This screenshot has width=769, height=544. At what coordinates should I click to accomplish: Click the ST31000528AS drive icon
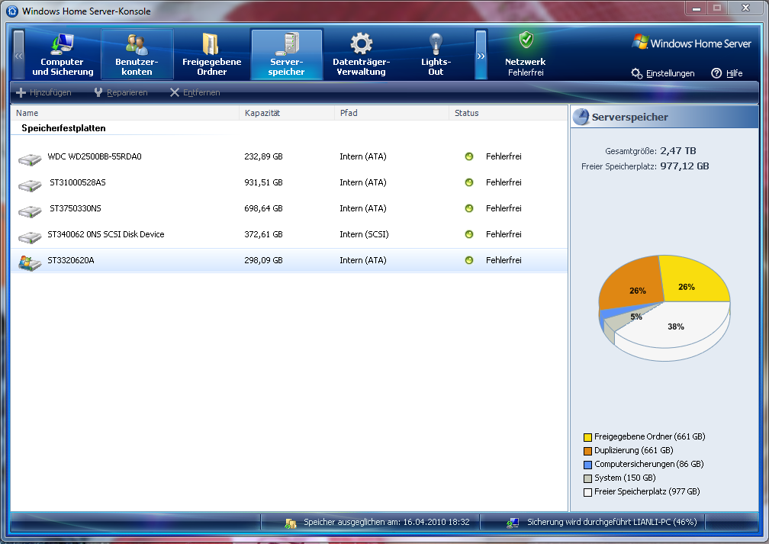pyautogui.click(x=30, y=185)
